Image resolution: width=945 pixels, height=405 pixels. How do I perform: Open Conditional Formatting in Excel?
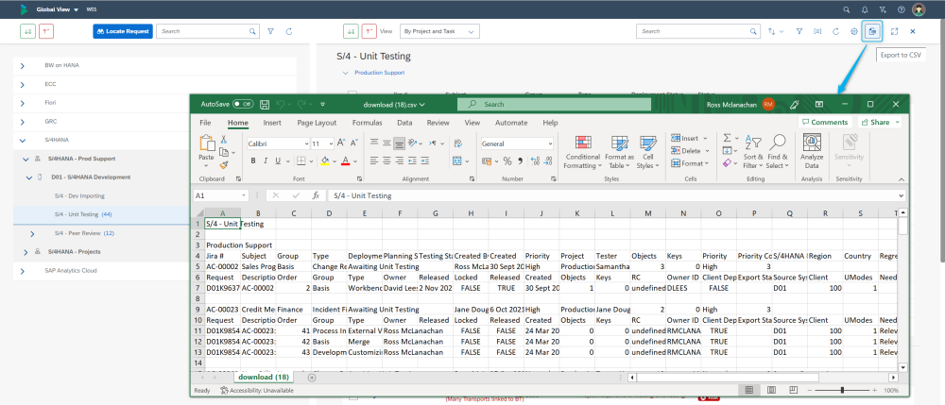pyautogui.click(x=582, y=152)
